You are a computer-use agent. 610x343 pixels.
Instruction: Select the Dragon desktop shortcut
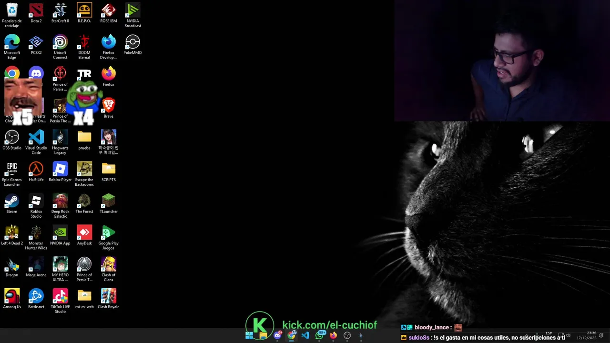(12, 267)
